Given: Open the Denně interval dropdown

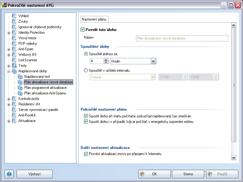Looking at the screenshot, I should (x=153, y=77).
